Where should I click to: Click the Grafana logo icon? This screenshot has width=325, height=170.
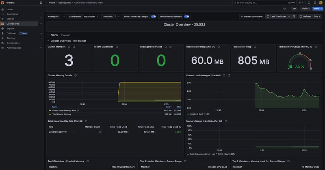(2, 3)
